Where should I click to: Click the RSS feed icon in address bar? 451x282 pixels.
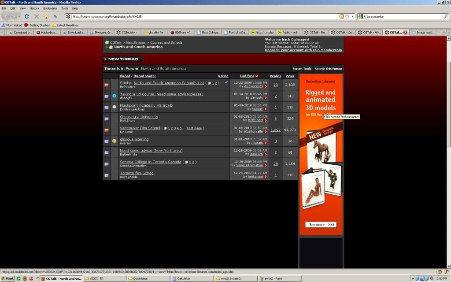[x=341, y=16]
